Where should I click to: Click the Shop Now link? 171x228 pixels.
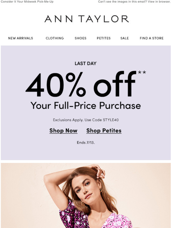tap(63, 130)
